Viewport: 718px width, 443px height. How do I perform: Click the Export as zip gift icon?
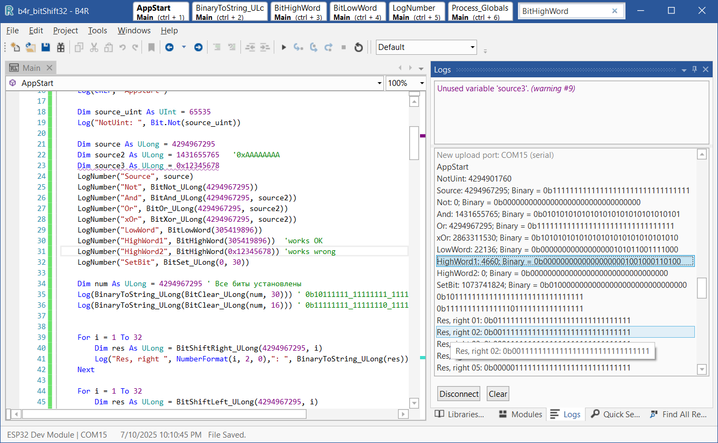point(61,47)
